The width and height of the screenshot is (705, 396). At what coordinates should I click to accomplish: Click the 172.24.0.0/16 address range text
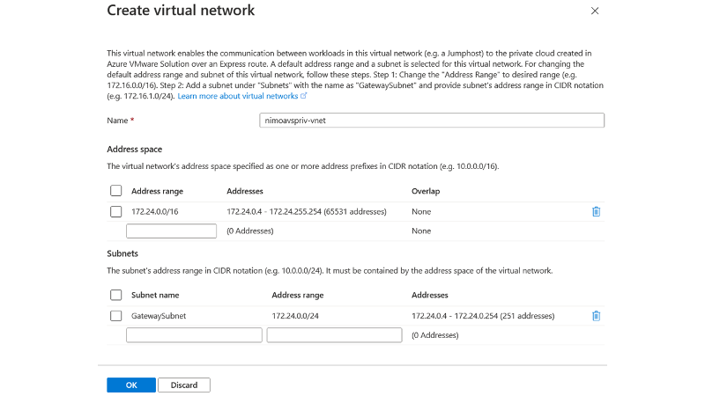coord(154,211)
